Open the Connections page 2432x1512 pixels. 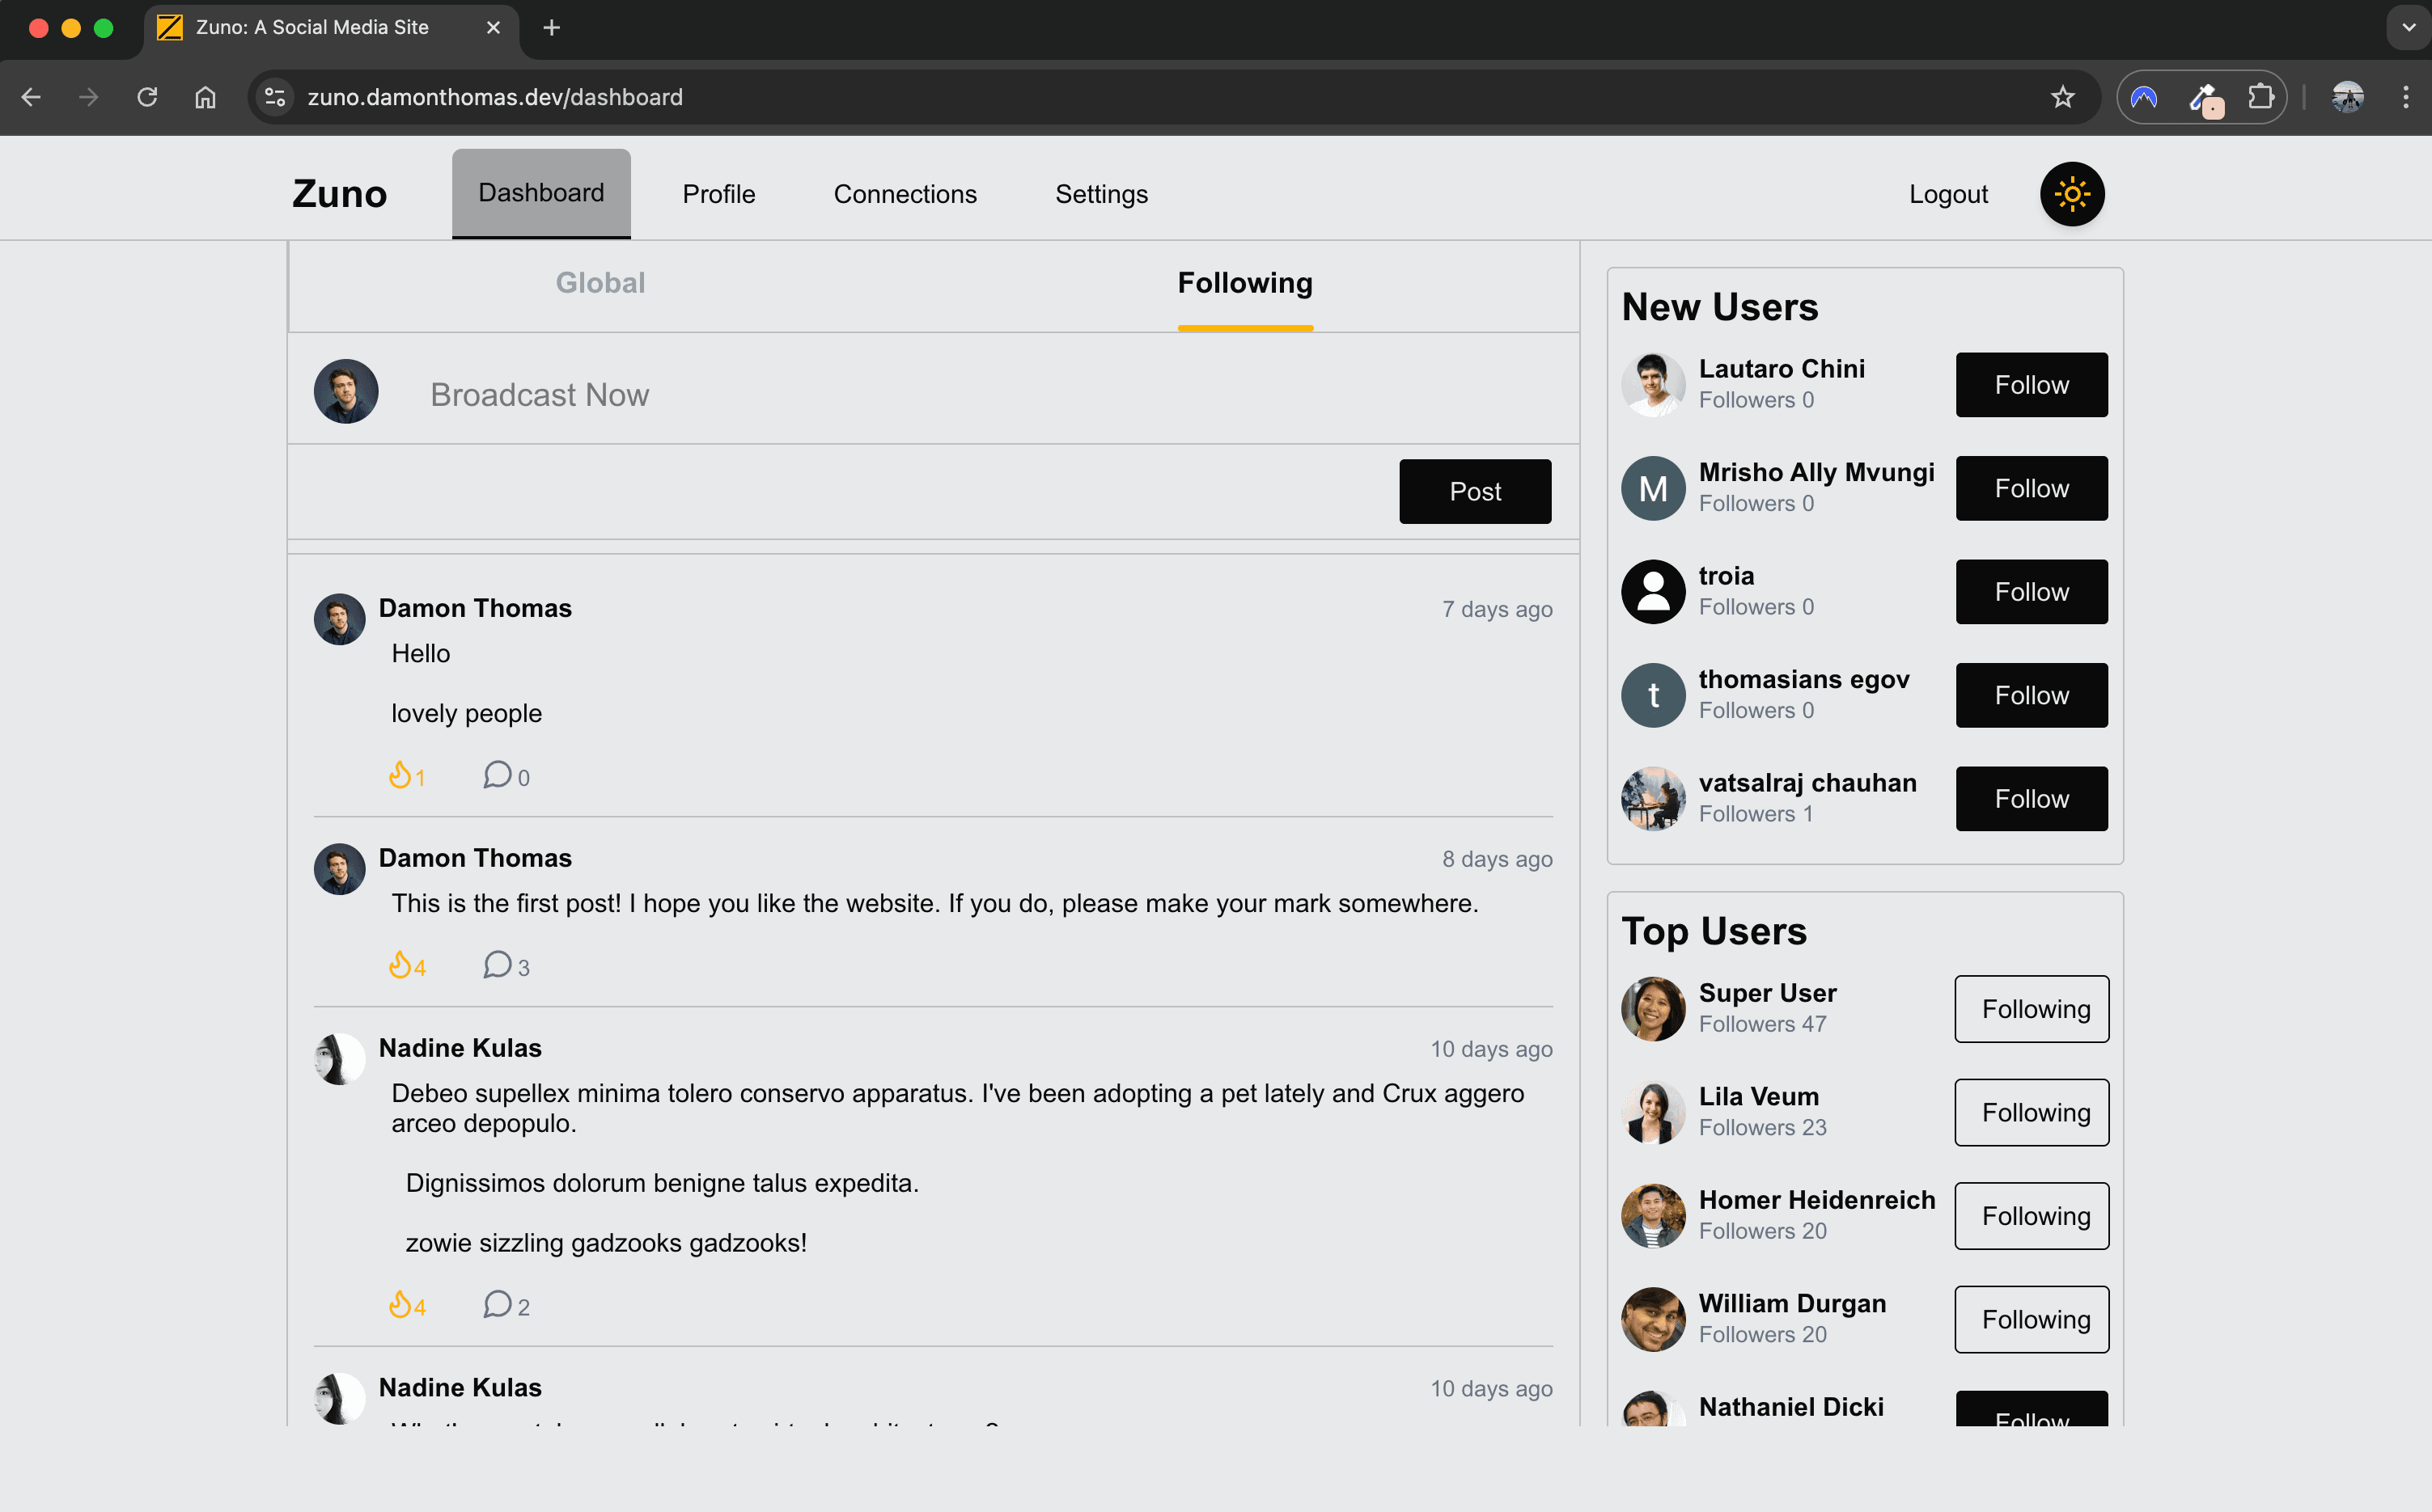[x=905, y=194]
